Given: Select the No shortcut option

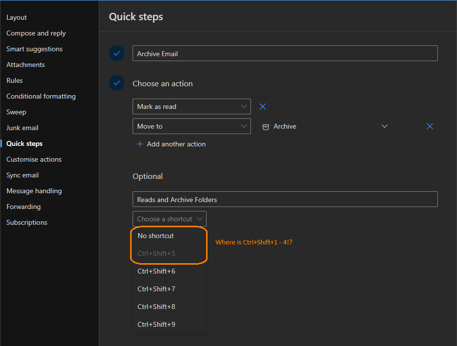Looking at the screenshot, I should (156, 236).
